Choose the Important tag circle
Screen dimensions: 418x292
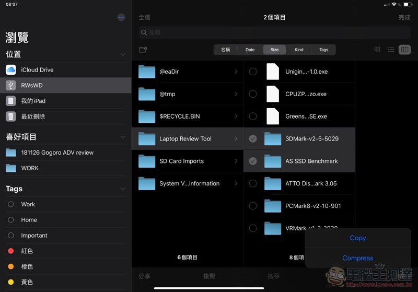(10, 236)
